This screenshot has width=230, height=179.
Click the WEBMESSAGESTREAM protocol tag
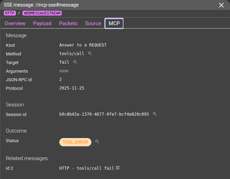point(42,13)
